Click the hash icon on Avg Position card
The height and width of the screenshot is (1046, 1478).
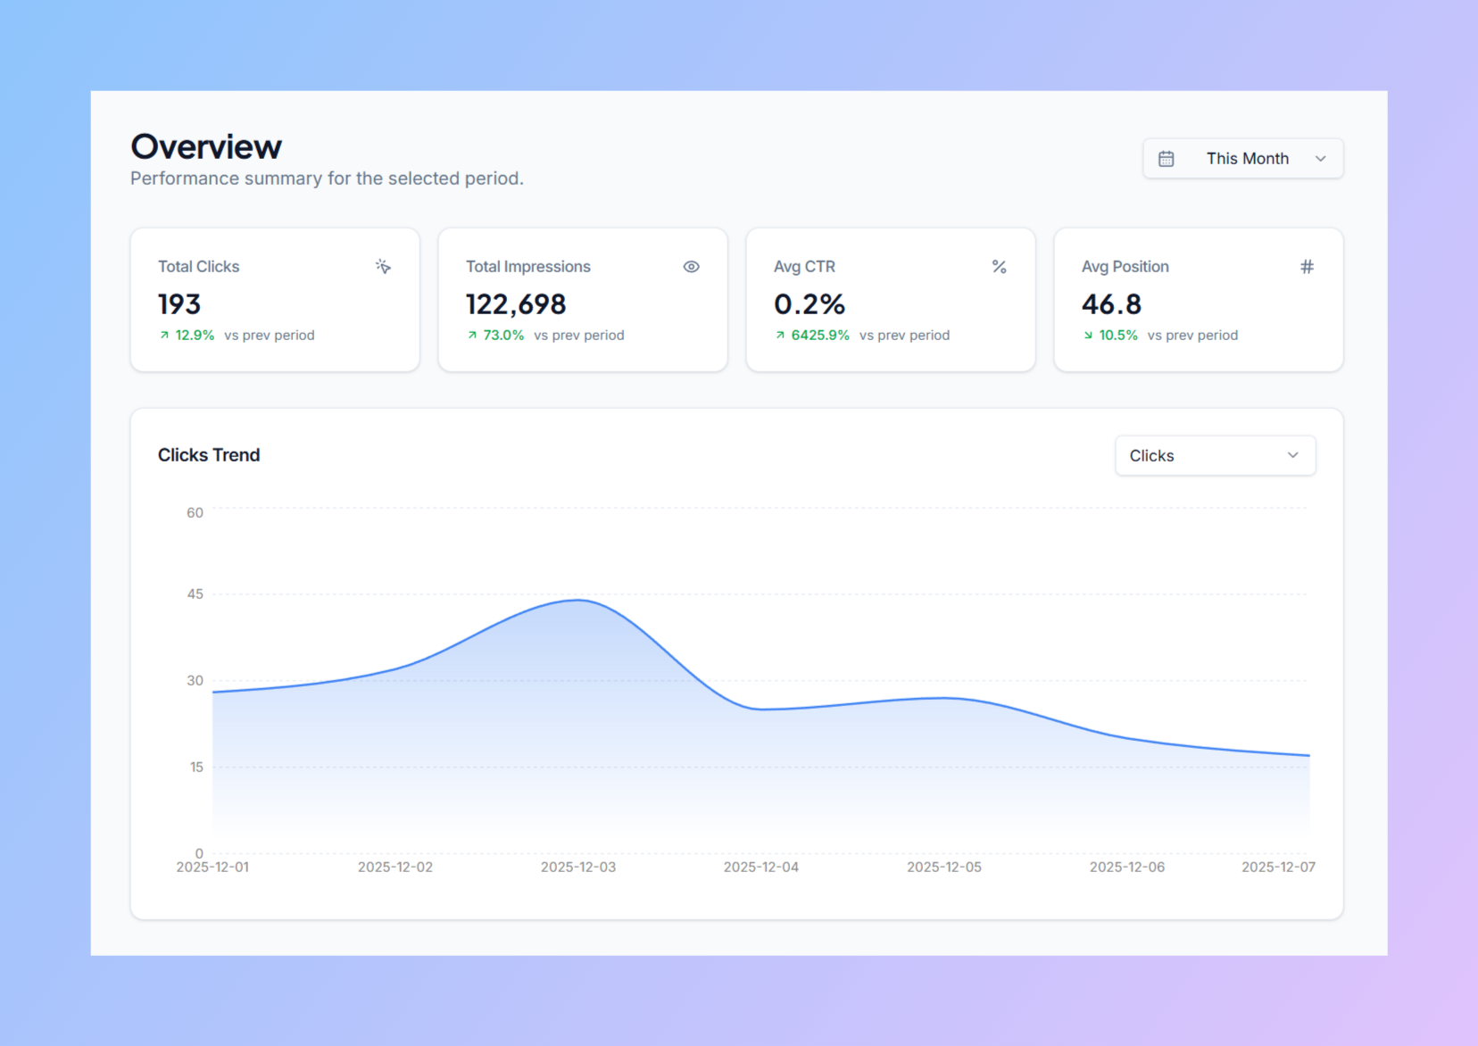1307,267
